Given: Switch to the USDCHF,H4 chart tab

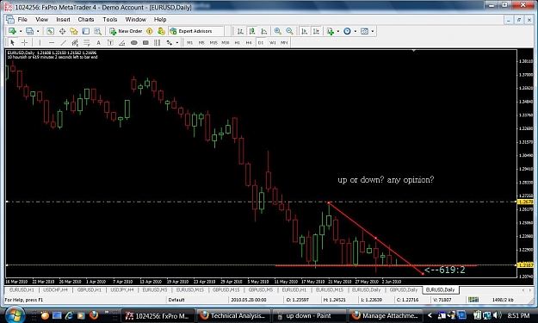Looking at the screenshot, I should pos(56,290).
